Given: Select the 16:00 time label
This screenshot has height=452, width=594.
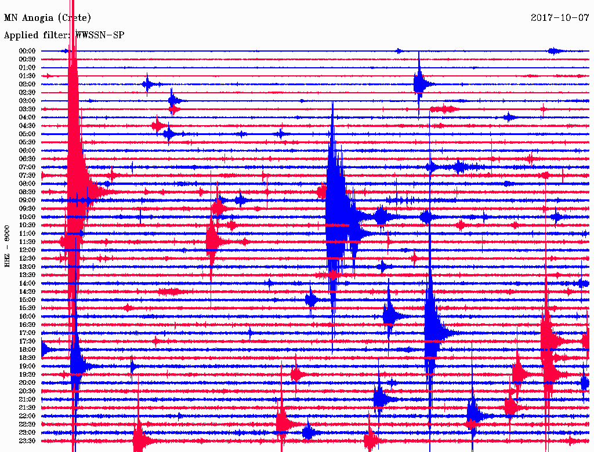Looking at the screenshot, I should (x=27, y=317).
